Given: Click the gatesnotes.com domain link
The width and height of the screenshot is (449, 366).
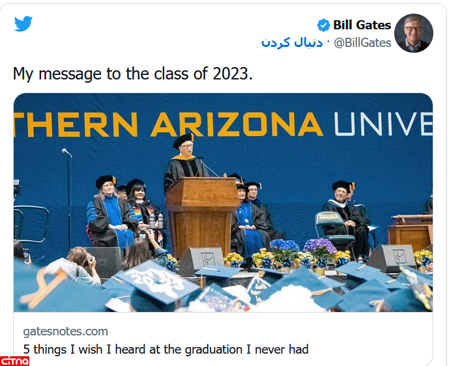Looking at the screenshot, I should (65, 331).
